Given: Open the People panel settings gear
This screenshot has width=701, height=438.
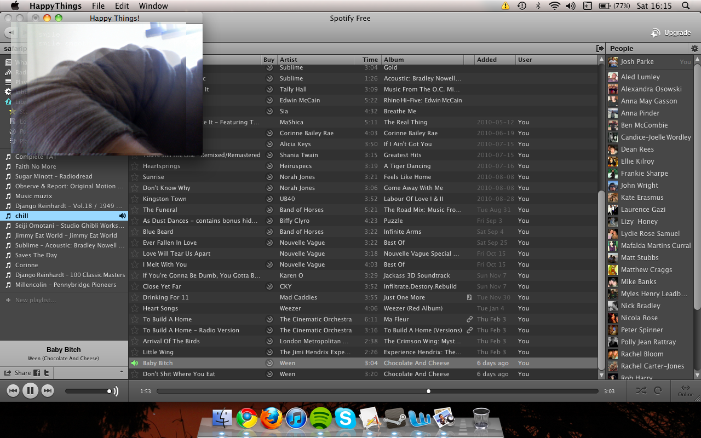Looking at the screenshot, I should coord(694,49).
